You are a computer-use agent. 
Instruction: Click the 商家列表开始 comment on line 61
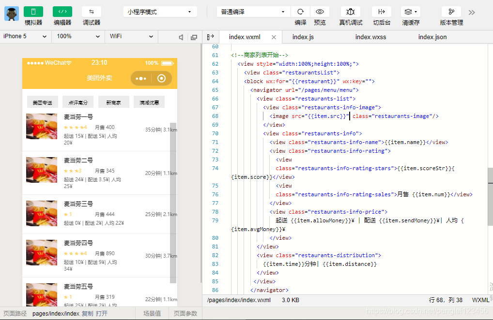pos(260,55)
